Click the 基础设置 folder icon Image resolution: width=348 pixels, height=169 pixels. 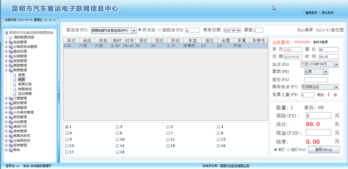10,52
